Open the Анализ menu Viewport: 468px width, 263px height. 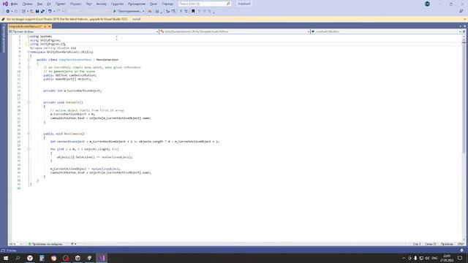click(x=101, y=4)
